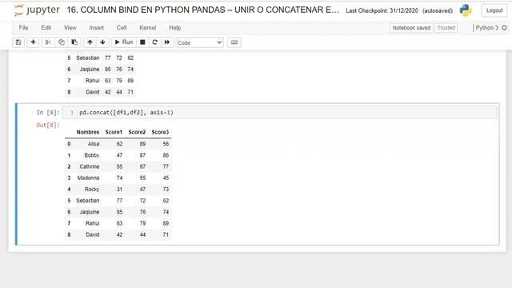Viewport: 512px width, 288px height.
Task: Restart kernel and run all cells icon
Action: [x=167, y=42]
